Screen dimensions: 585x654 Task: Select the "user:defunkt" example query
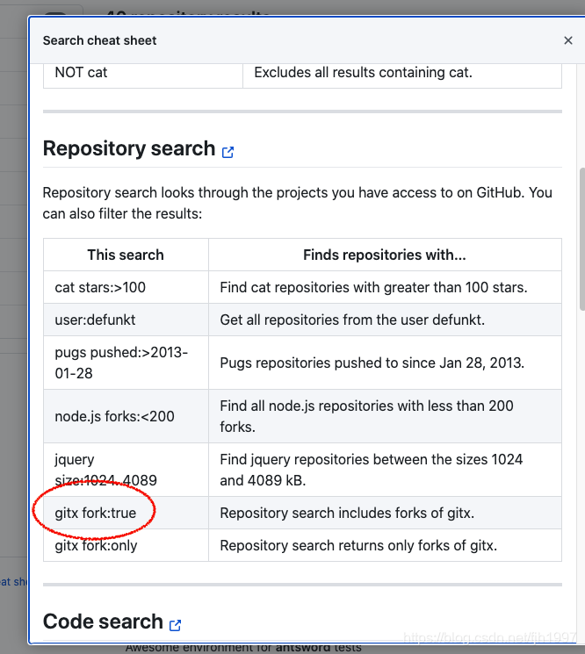(96, 320)
